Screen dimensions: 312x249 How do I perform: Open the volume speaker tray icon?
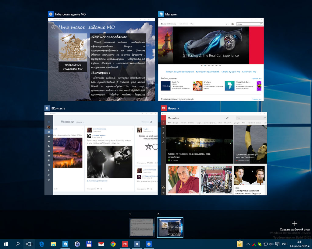point(271,244)
